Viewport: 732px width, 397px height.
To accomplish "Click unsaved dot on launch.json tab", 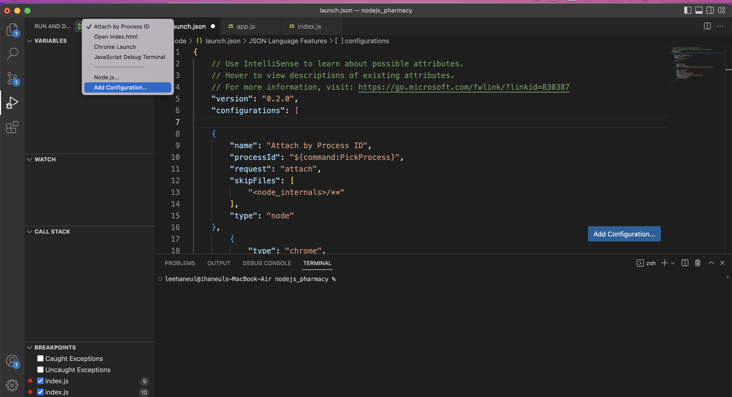I will tap(213, 26).
